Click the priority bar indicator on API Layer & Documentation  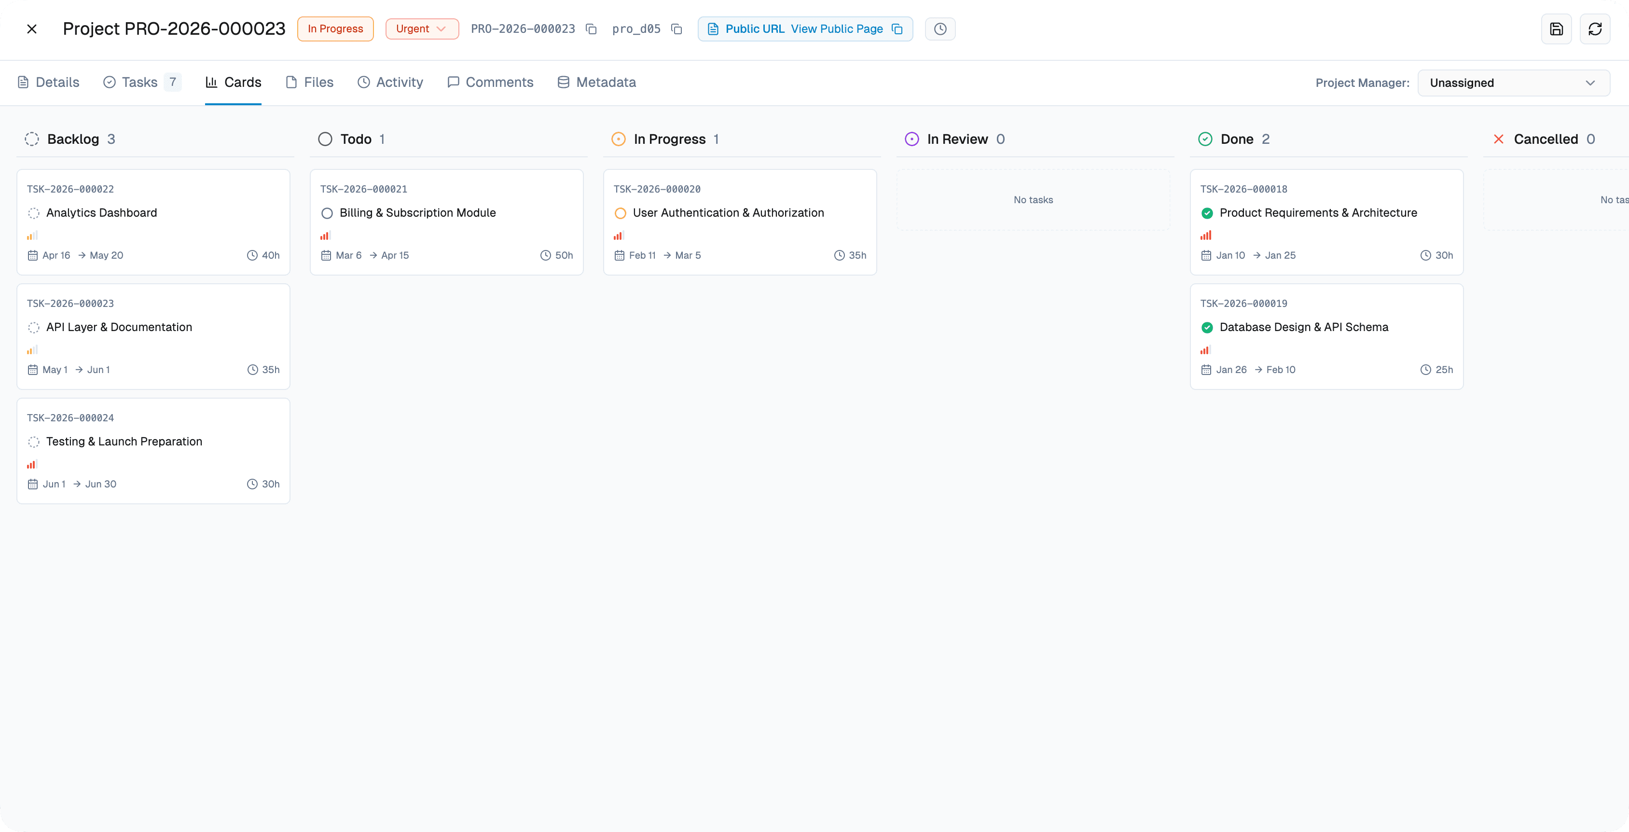tap(32, 349)
